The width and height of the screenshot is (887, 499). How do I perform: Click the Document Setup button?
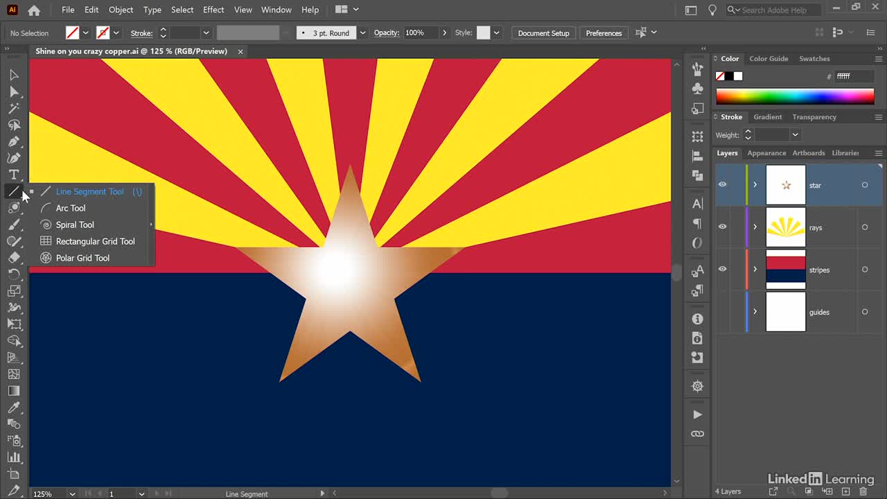(543, 33)
